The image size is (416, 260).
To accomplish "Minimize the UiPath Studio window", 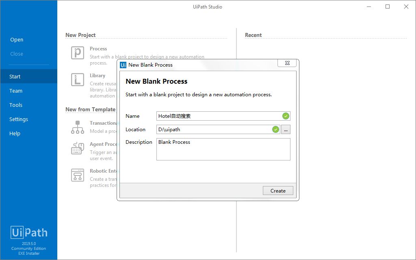I will [369, 6].
